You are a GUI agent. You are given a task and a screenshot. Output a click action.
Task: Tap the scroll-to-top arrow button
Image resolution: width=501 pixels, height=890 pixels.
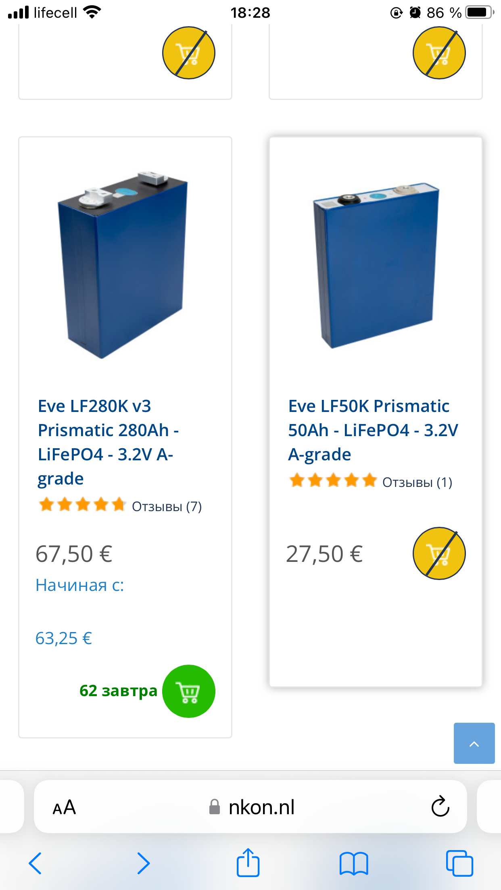pyautogui.click(x=474, y=743)
